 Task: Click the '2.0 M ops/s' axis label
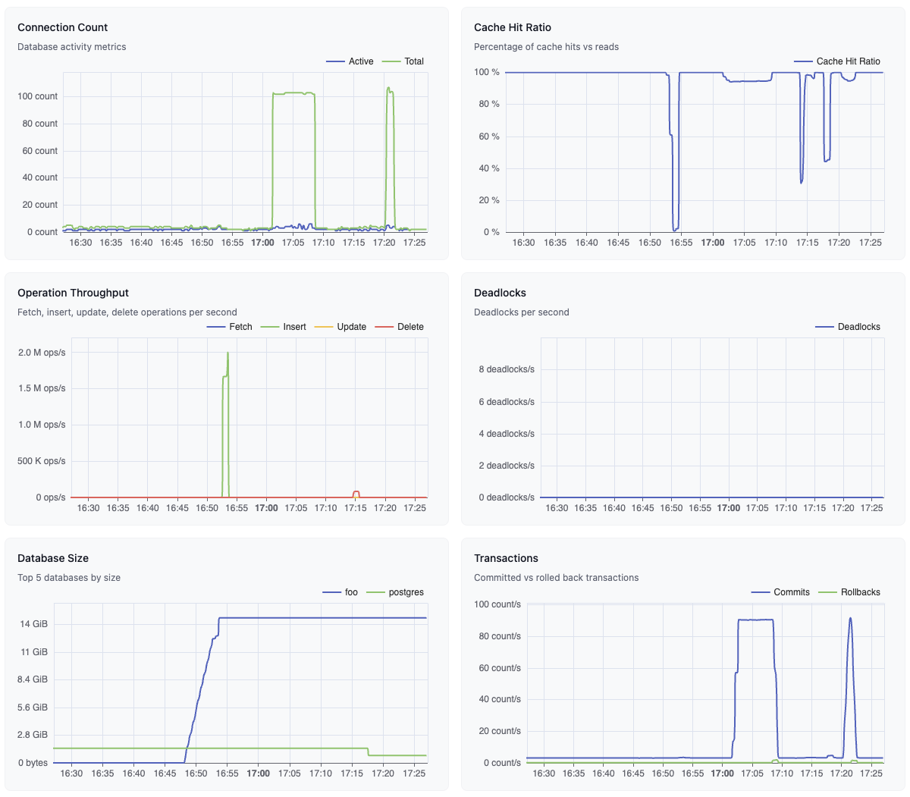pyautogui.click(x=42, y=353)
